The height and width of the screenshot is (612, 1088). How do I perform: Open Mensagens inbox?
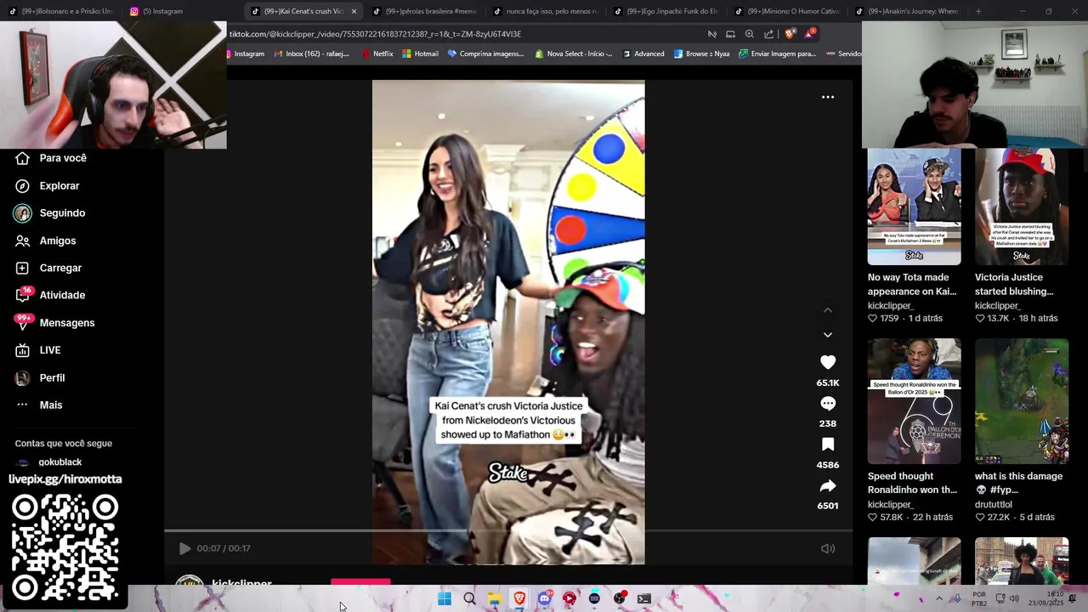click(55, 323)
